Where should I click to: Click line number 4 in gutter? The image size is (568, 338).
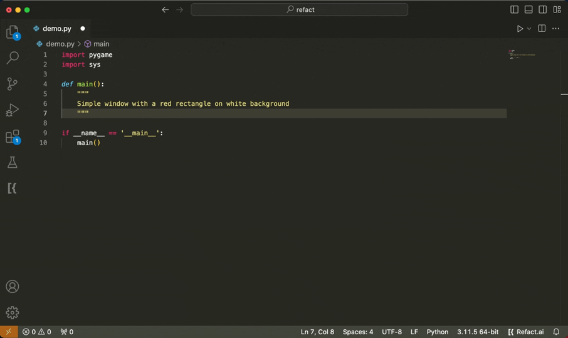click(45, 84)
